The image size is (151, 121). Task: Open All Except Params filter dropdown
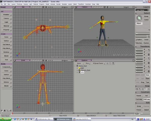click(x=99, y=63)
